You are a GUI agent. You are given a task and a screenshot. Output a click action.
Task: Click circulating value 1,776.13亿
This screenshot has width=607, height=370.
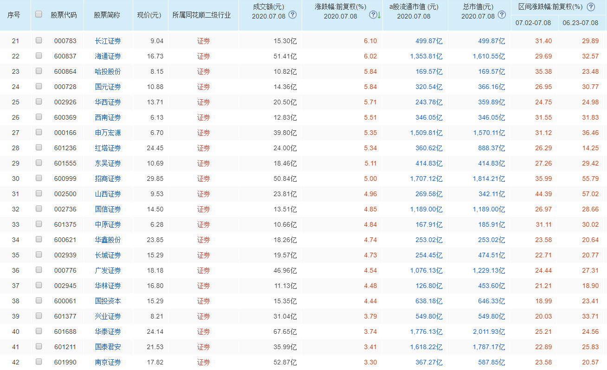coord(426,332)
